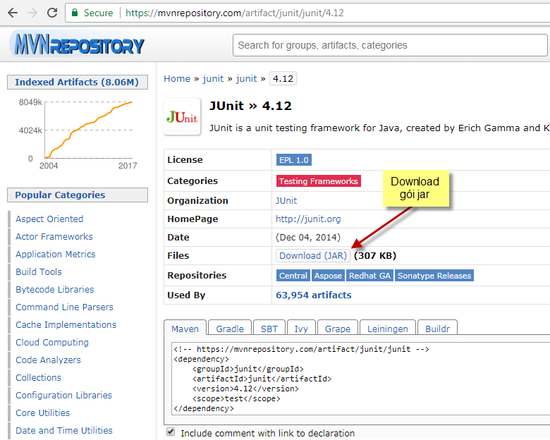Click the green Secure padlock icon
550x440 pixels.
coord(74,13)
